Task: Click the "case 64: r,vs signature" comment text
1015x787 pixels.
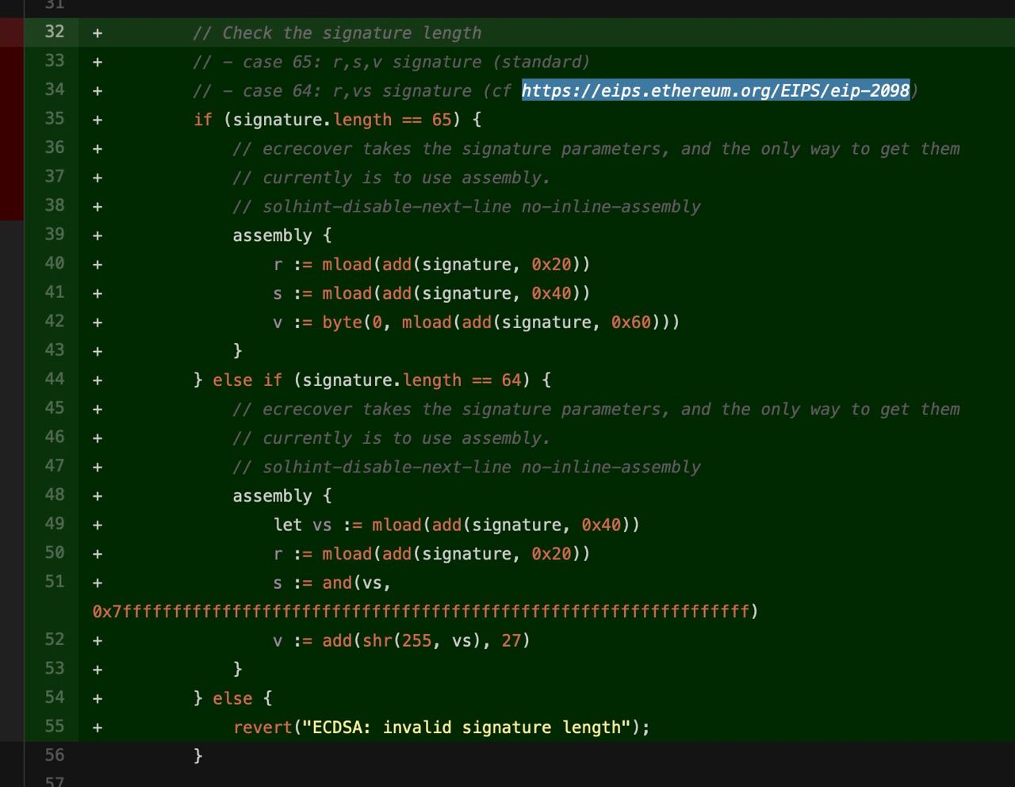Action: (357, 90)
